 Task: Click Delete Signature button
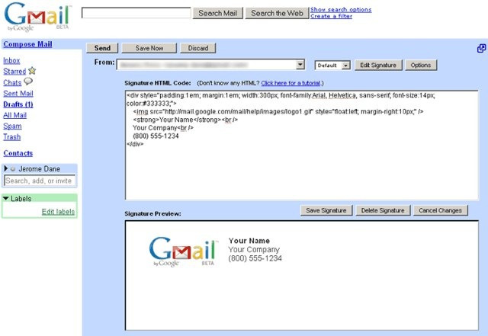tap(383, 210)
